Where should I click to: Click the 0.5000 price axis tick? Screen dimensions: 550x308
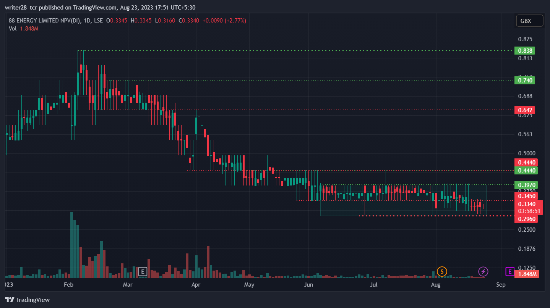point(526,153)
